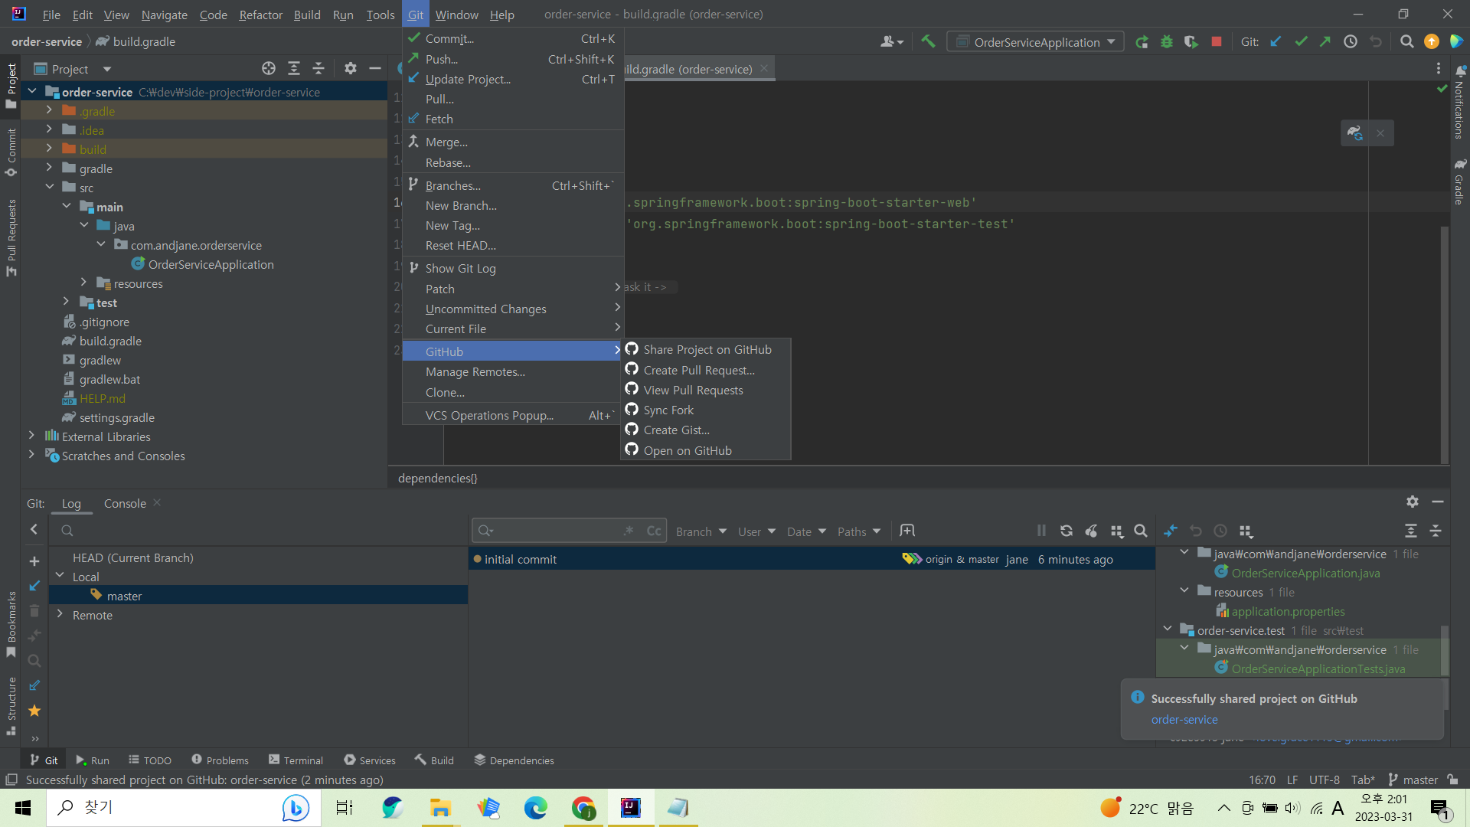Open OrderServiceApplication run configuration dropdown

[1036, 42]
